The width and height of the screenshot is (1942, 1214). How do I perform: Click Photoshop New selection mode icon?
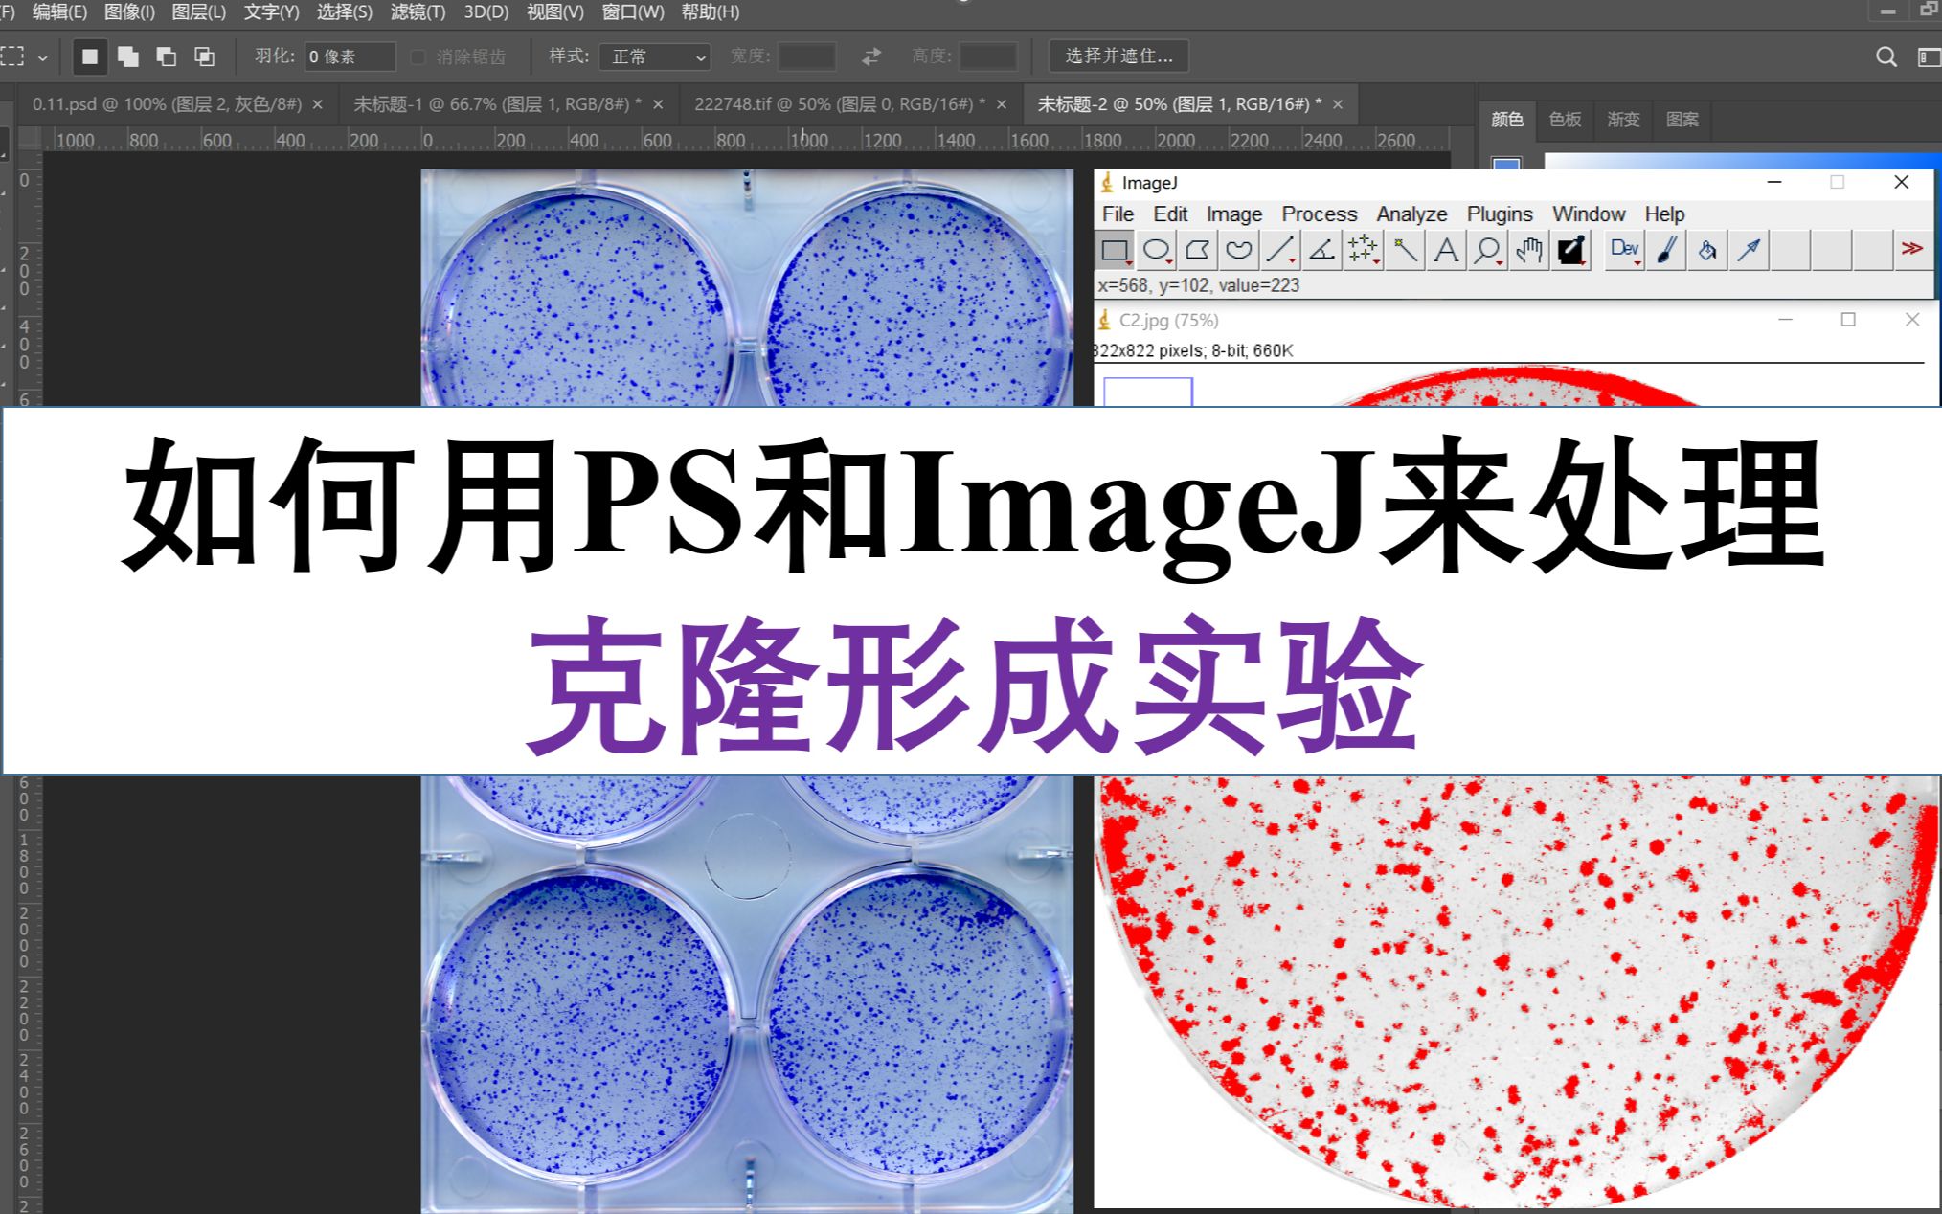tap(90, 56)
